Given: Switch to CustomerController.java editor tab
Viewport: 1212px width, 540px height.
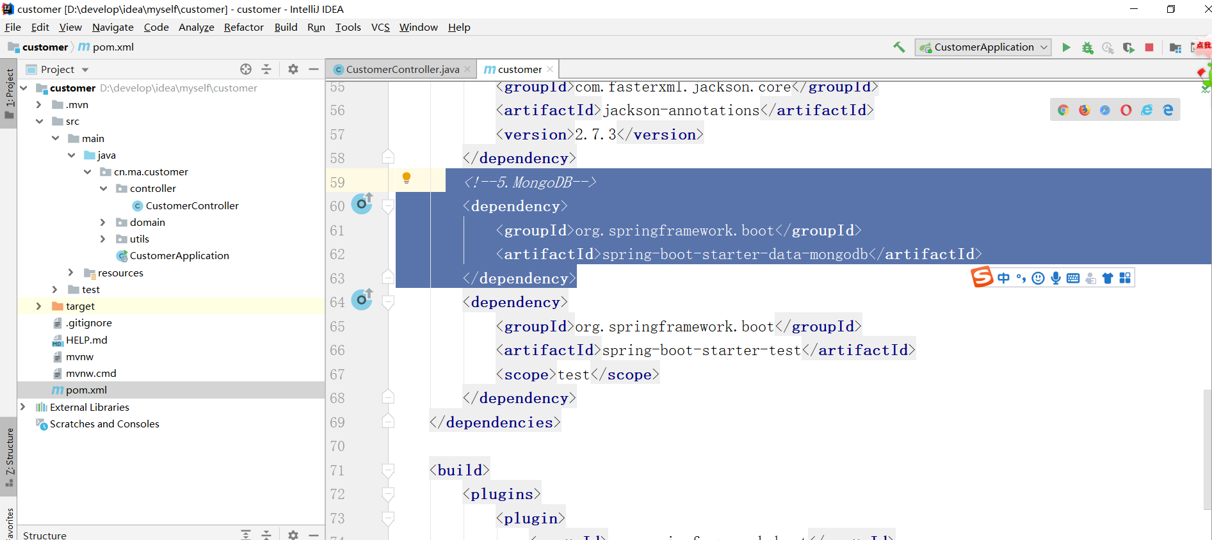Looking at the screenshot, I should click(402, 69).
